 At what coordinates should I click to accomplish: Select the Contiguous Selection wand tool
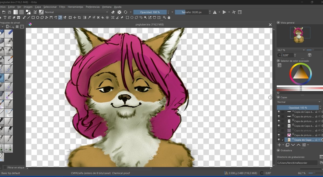[x=145, y=17]
